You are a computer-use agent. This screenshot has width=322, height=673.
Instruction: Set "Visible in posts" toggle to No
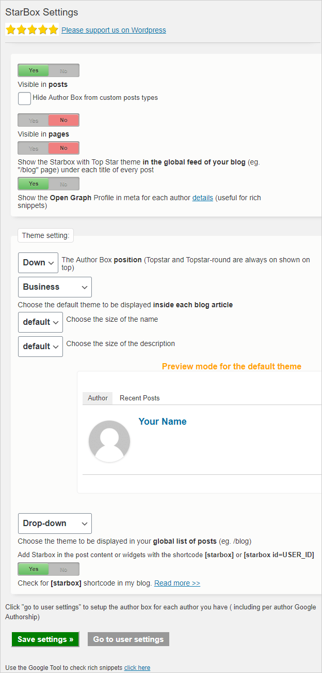click(63, 70)
